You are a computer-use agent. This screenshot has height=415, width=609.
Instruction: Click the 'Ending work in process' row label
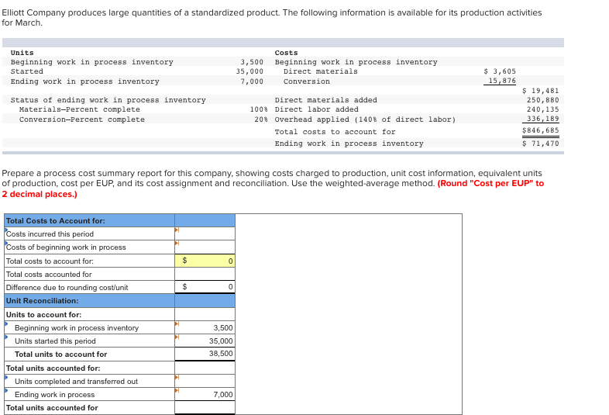(55, 395)
